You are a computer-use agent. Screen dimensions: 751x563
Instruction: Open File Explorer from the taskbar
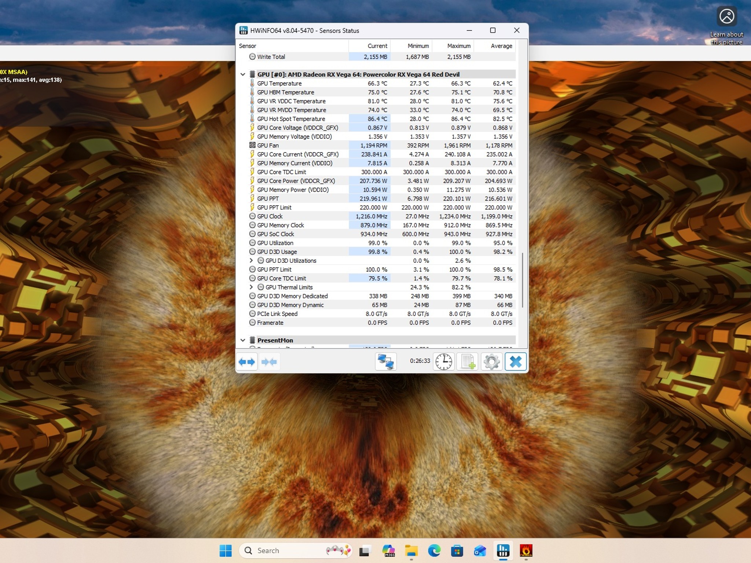411,550
